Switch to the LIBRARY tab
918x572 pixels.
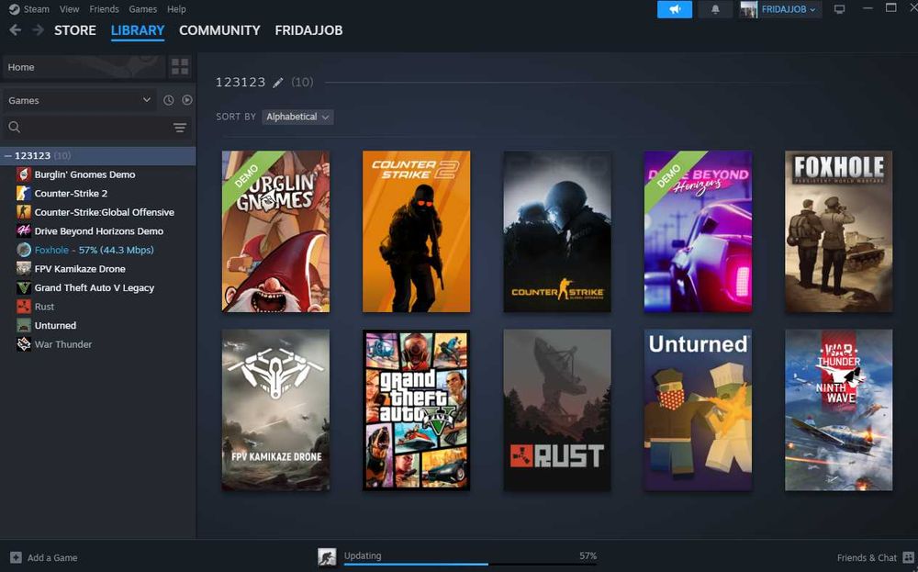[x=138, y=30]
